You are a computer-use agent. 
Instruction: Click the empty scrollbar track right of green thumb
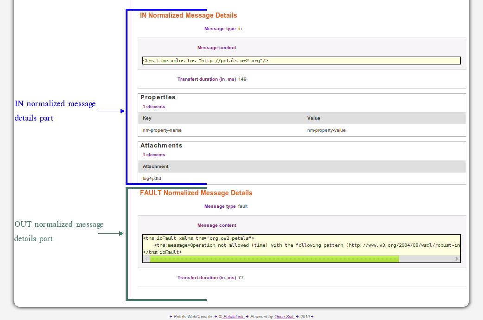[x=426, y=259]
